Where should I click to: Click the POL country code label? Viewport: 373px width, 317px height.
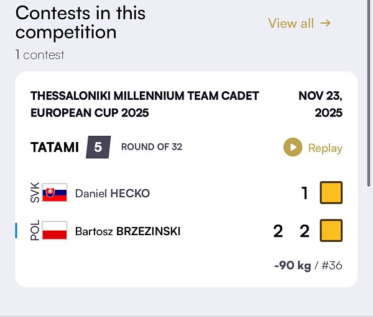pyautogui.click(x=35, y=231)
